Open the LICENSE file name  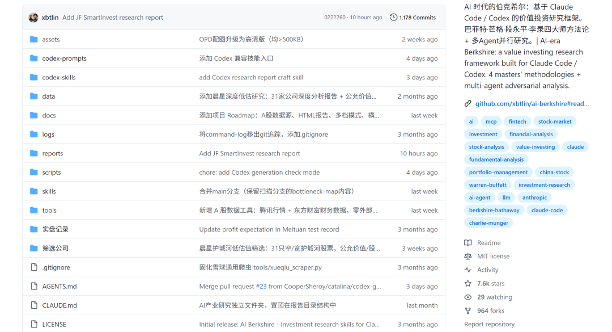tap(54, 324)
